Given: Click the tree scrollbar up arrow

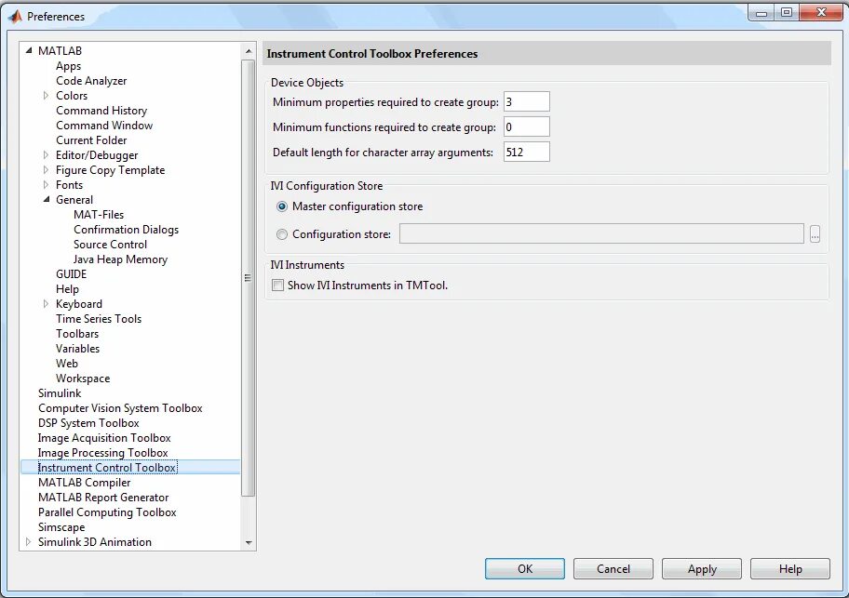Looking at the screenshot, I should (x=249, y=51).
